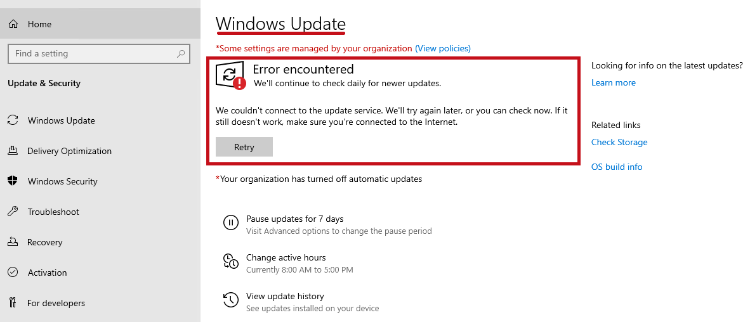Click the For developers tools icon
Screen dimensions: 750x322
point(13,303)
